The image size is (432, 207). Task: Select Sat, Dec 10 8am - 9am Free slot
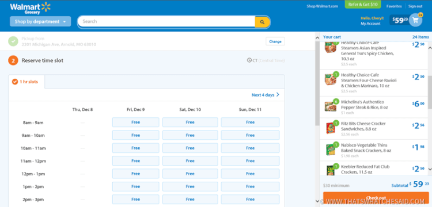pos(190,122)
